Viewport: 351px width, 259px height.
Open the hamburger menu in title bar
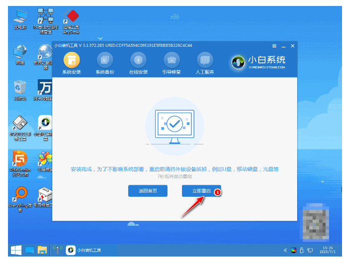click(x=274, y=45)
